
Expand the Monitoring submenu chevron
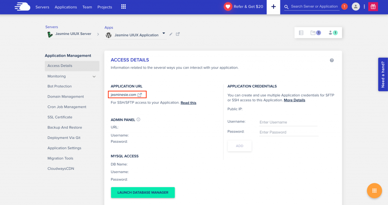94,77
